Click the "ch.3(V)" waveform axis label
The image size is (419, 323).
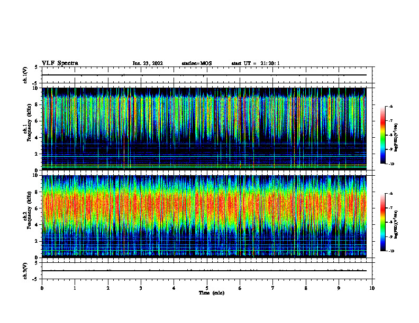point(25,271)
